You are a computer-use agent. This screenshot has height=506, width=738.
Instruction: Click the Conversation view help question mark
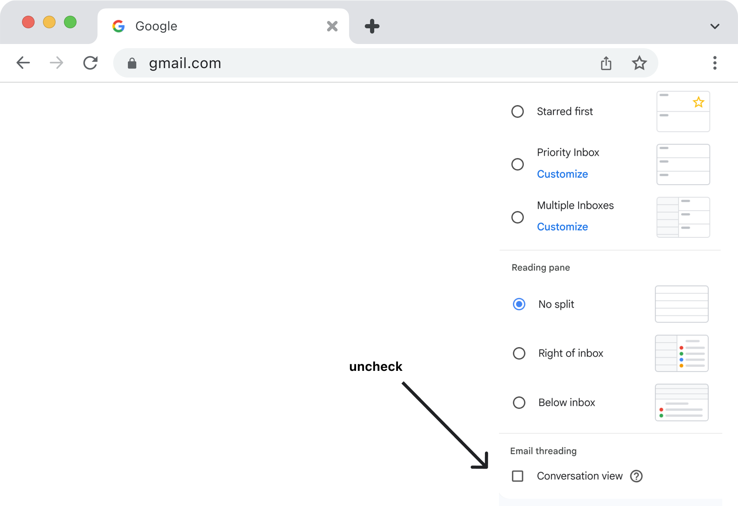[x=636, y=476]
